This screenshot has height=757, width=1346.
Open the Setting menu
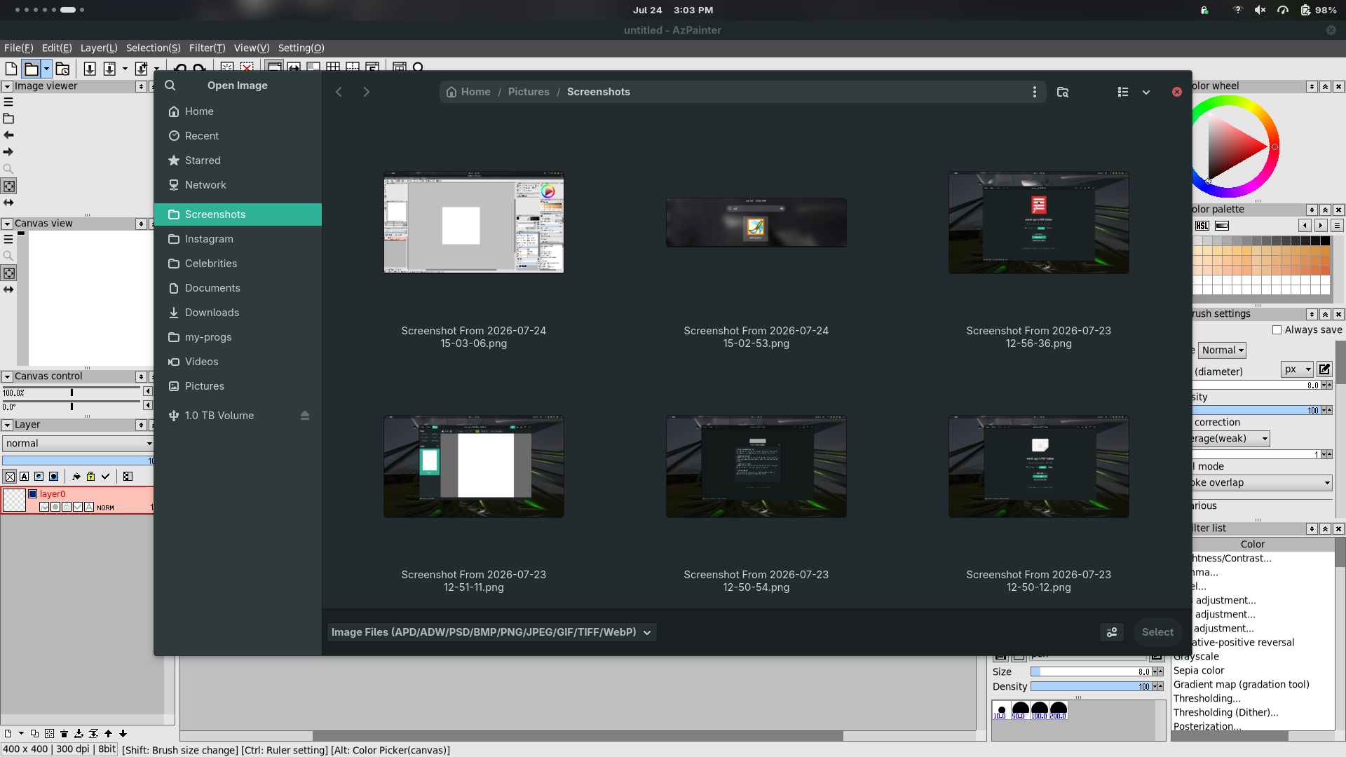301,48
